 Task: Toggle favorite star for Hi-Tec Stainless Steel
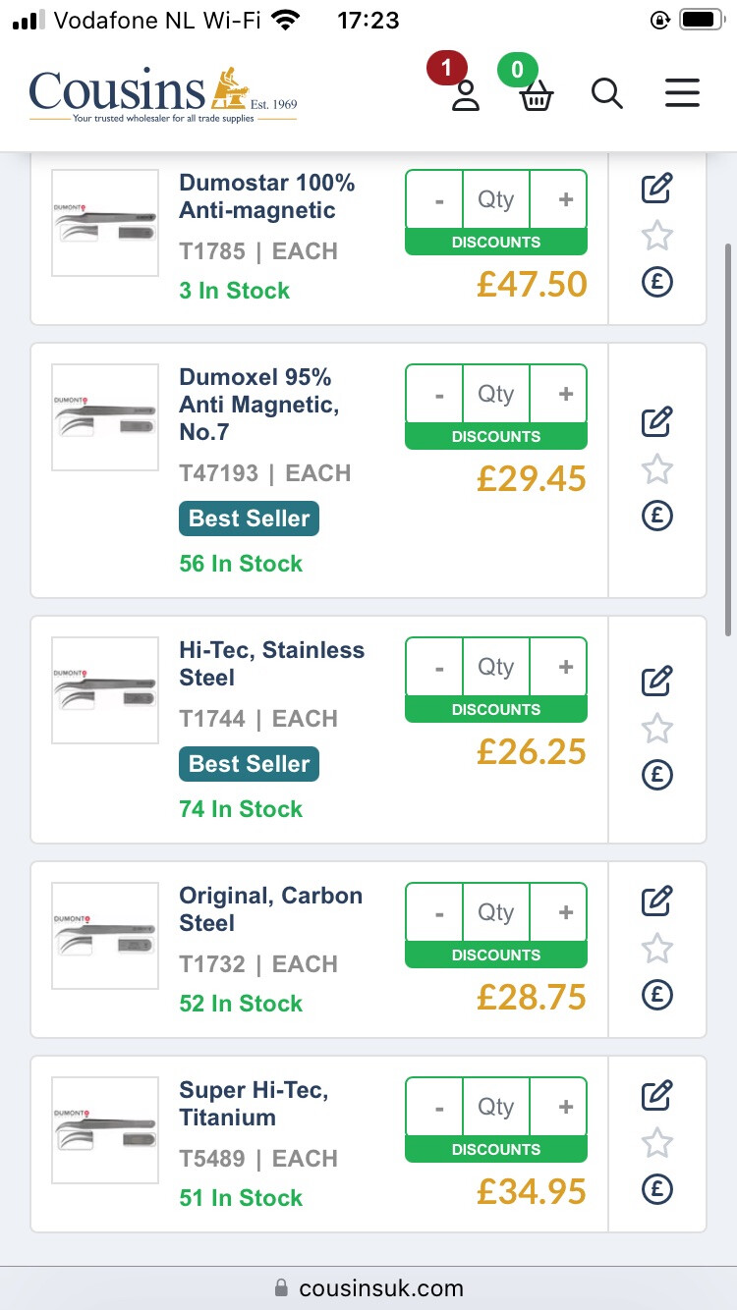point(656,729)
